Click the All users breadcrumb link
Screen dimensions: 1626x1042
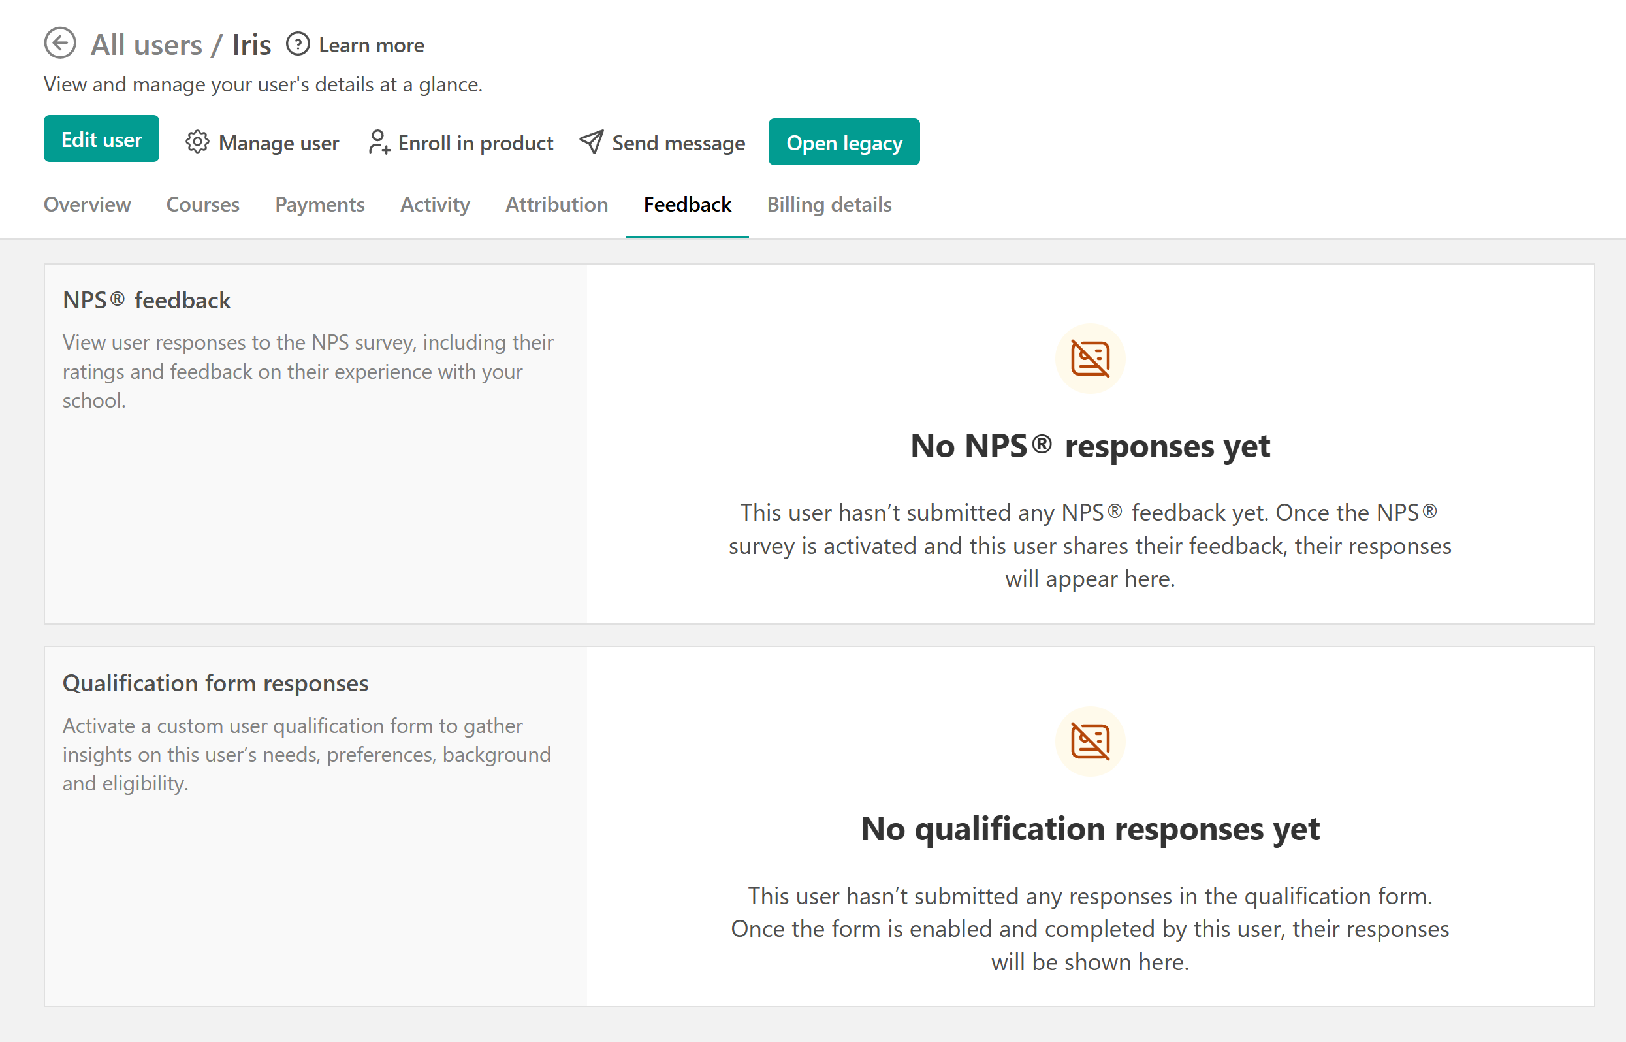(146, 44)
